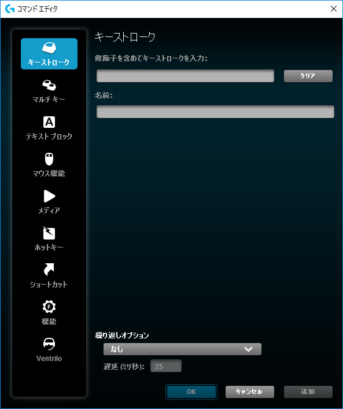343x409 pixels.
Task: Open the ホットキー lightning icon
Action: (x=49, y=233)
